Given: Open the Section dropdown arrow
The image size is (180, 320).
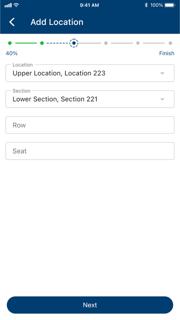Looking at the screenshot, I should [162, 99].
